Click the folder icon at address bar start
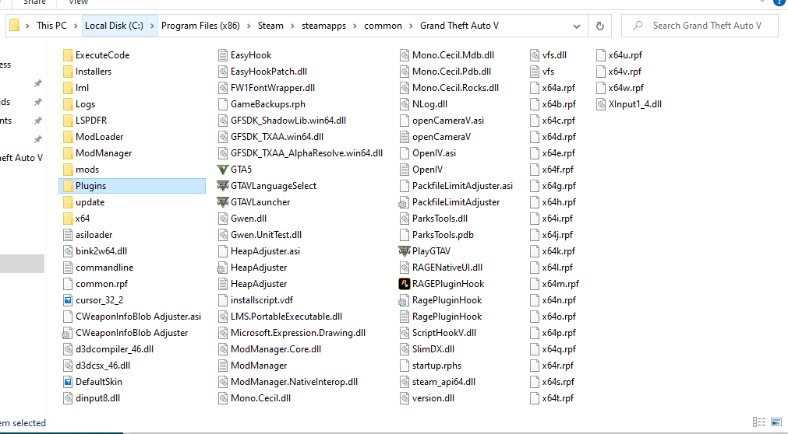The height and width of the screenshot is (434, 788). 15,25
